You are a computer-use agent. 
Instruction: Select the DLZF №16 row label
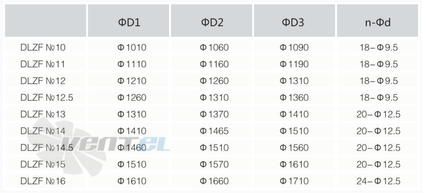[x=43, y=181]
